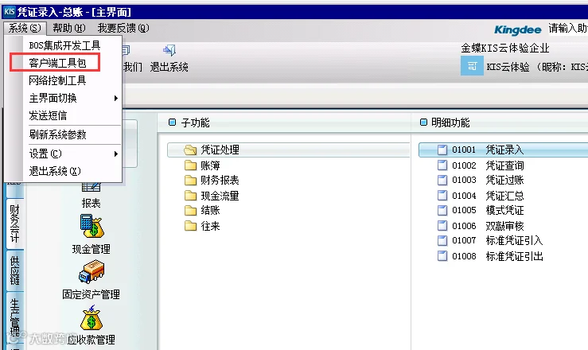Click 退出系统 in the system menu
Viewport: 588px width, 350px height.
point(55,171)
